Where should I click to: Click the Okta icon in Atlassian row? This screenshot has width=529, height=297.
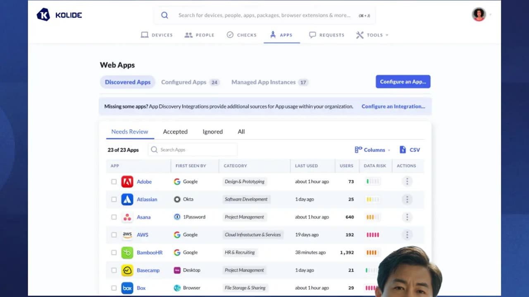pos(177,199)
